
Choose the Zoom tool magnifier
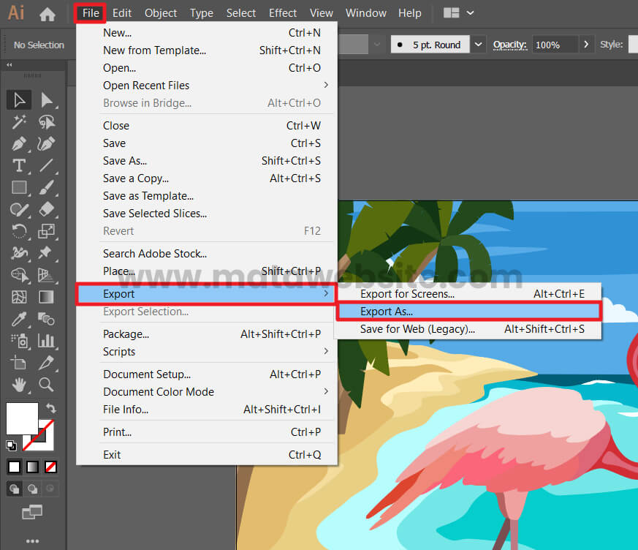(x=46, y=384)
